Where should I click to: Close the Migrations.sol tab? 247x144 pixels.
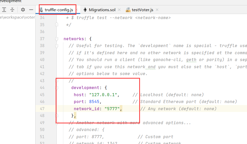pyautogui.click(x=119, y=10)
